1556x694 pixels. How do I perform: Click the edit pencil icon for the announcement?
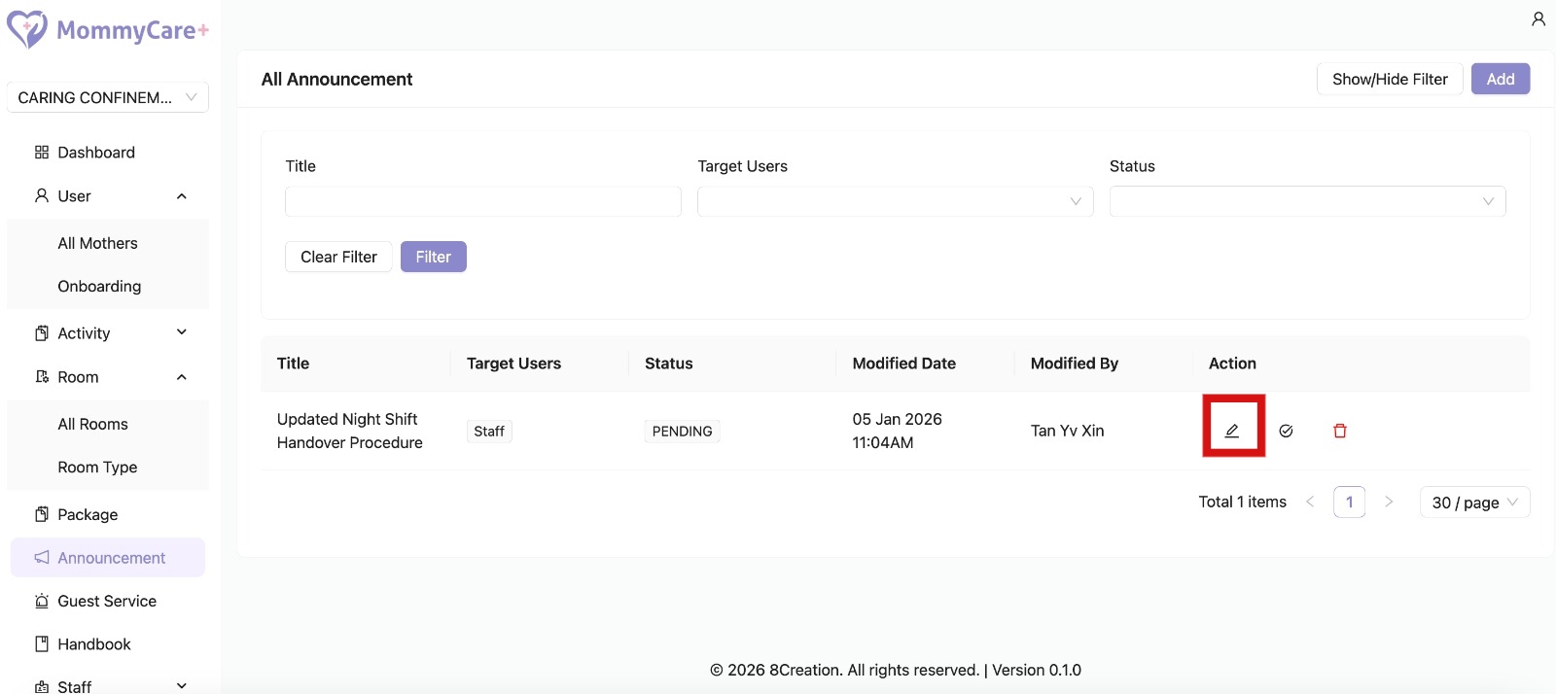tap(1232, 431)
